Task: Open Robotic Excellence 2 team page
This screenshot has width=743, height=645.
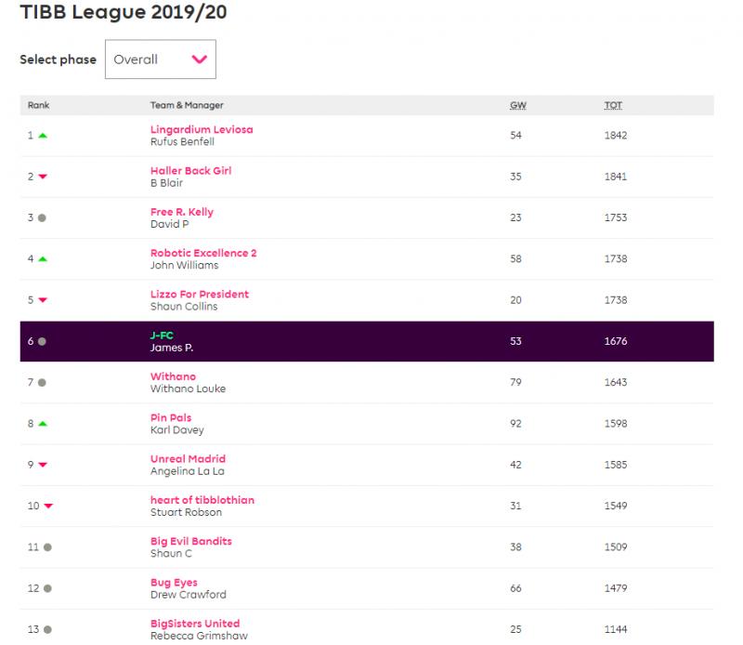Action: (x=203, y=253)
